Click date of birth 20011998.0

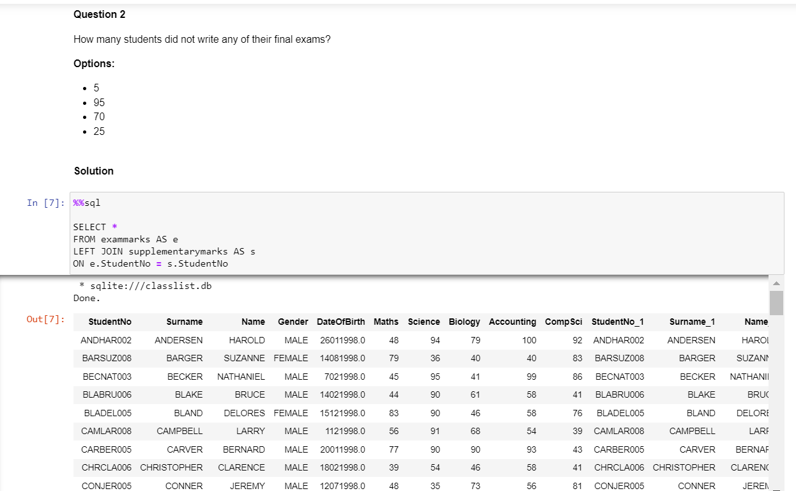(343, 449)
